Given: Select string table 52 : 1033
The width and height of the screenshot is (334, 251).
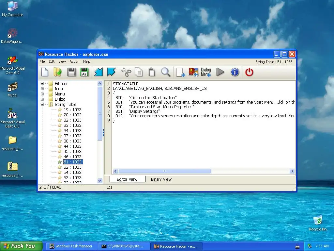Looking at the screenshot, I should [x=72, y=167].
